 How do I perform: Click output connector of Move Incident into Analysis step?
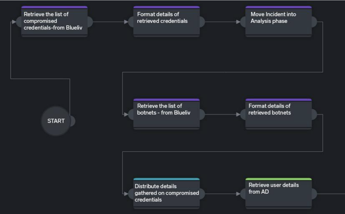click(314, 22)
